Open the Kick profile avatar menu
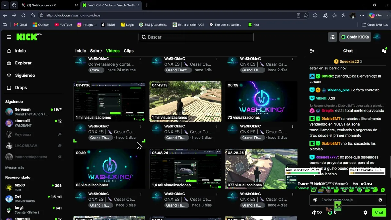 click(377, 37)
